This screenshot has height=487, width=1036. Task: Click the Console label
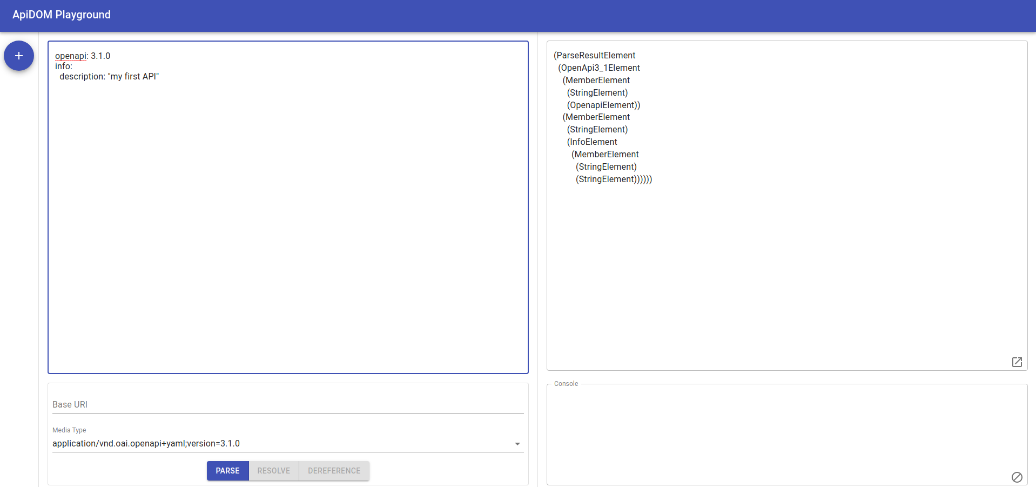coord(566,384)
